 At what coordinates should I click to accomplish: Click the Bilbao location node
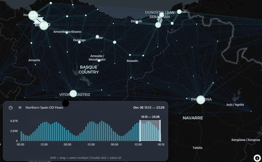coord(44,26)
